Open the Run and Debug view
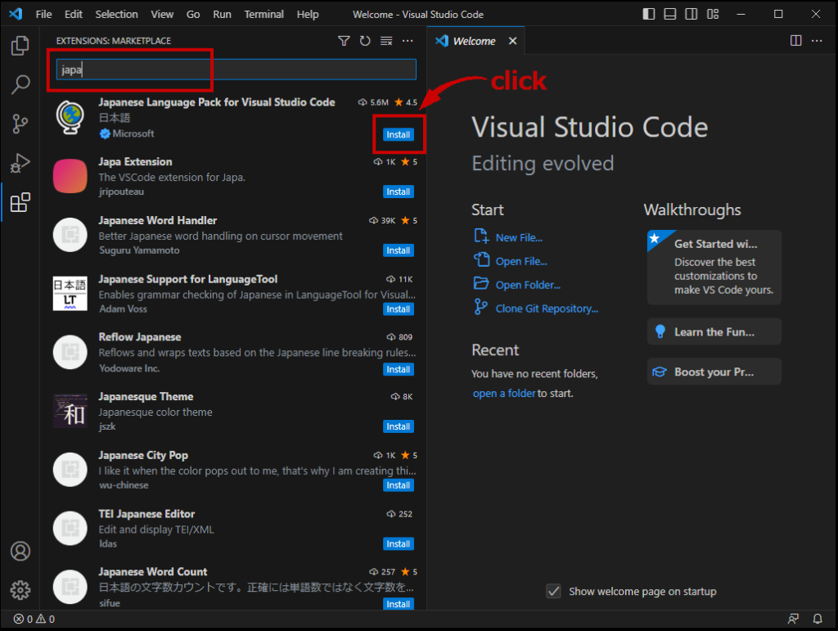The height and width of the screenshot is (631, 838). point(20,163)
